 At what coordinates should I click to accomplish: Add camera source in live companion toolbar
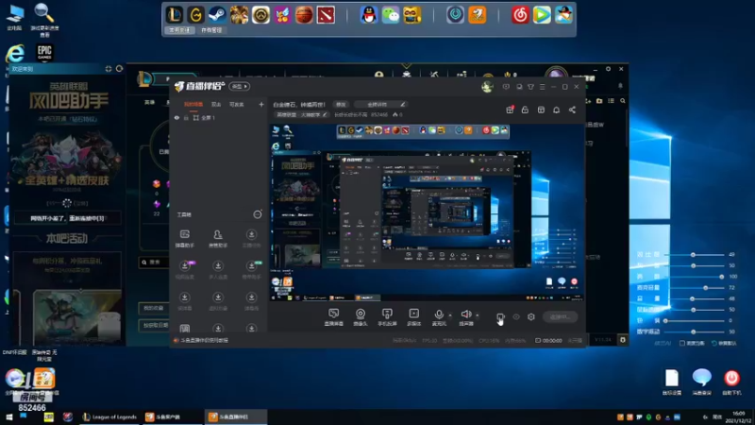(361, 317)
